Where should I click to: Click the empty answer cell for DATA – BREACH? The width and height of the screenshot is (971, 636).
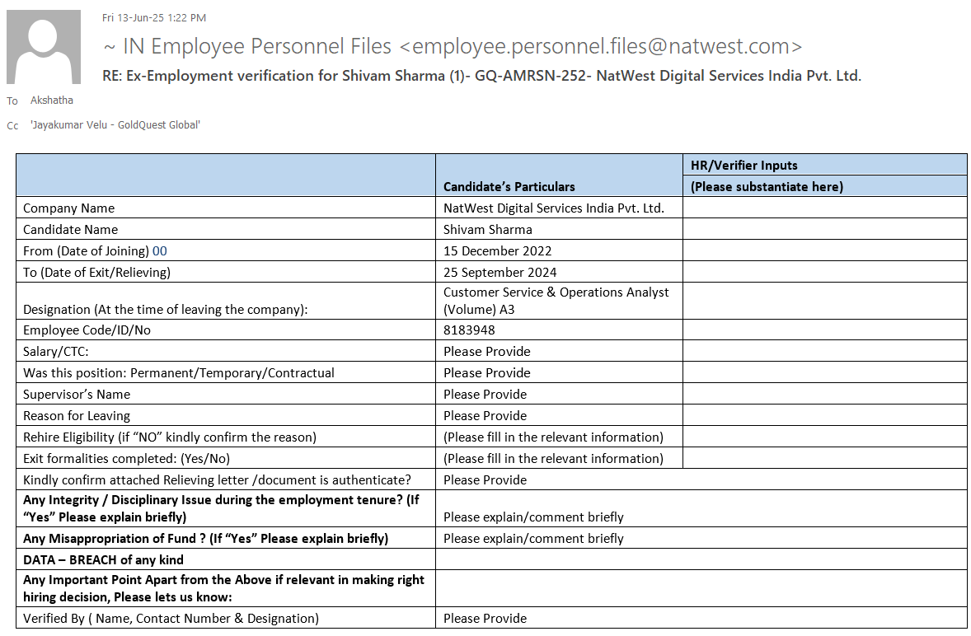701,559
